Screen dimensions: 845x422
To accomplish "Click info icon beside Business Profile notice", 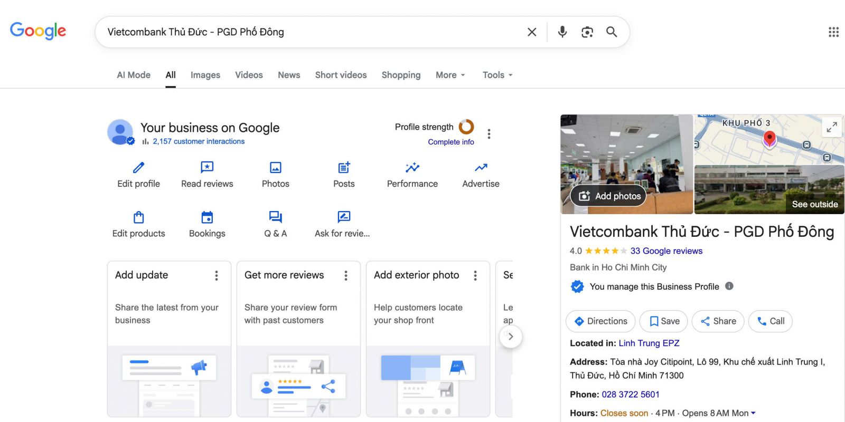I will click(729, 286).
